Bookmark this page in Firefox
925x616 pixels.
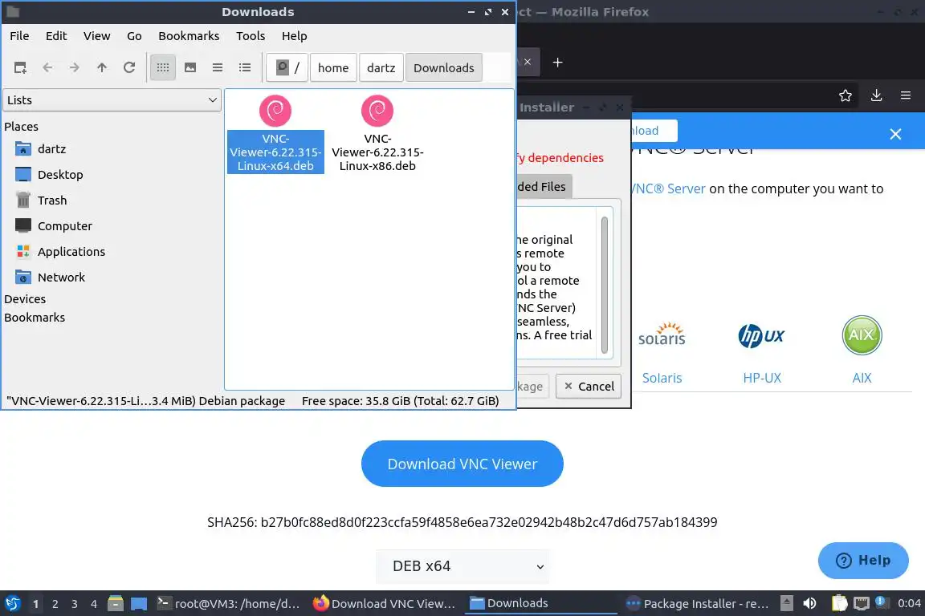click(846, 95)
